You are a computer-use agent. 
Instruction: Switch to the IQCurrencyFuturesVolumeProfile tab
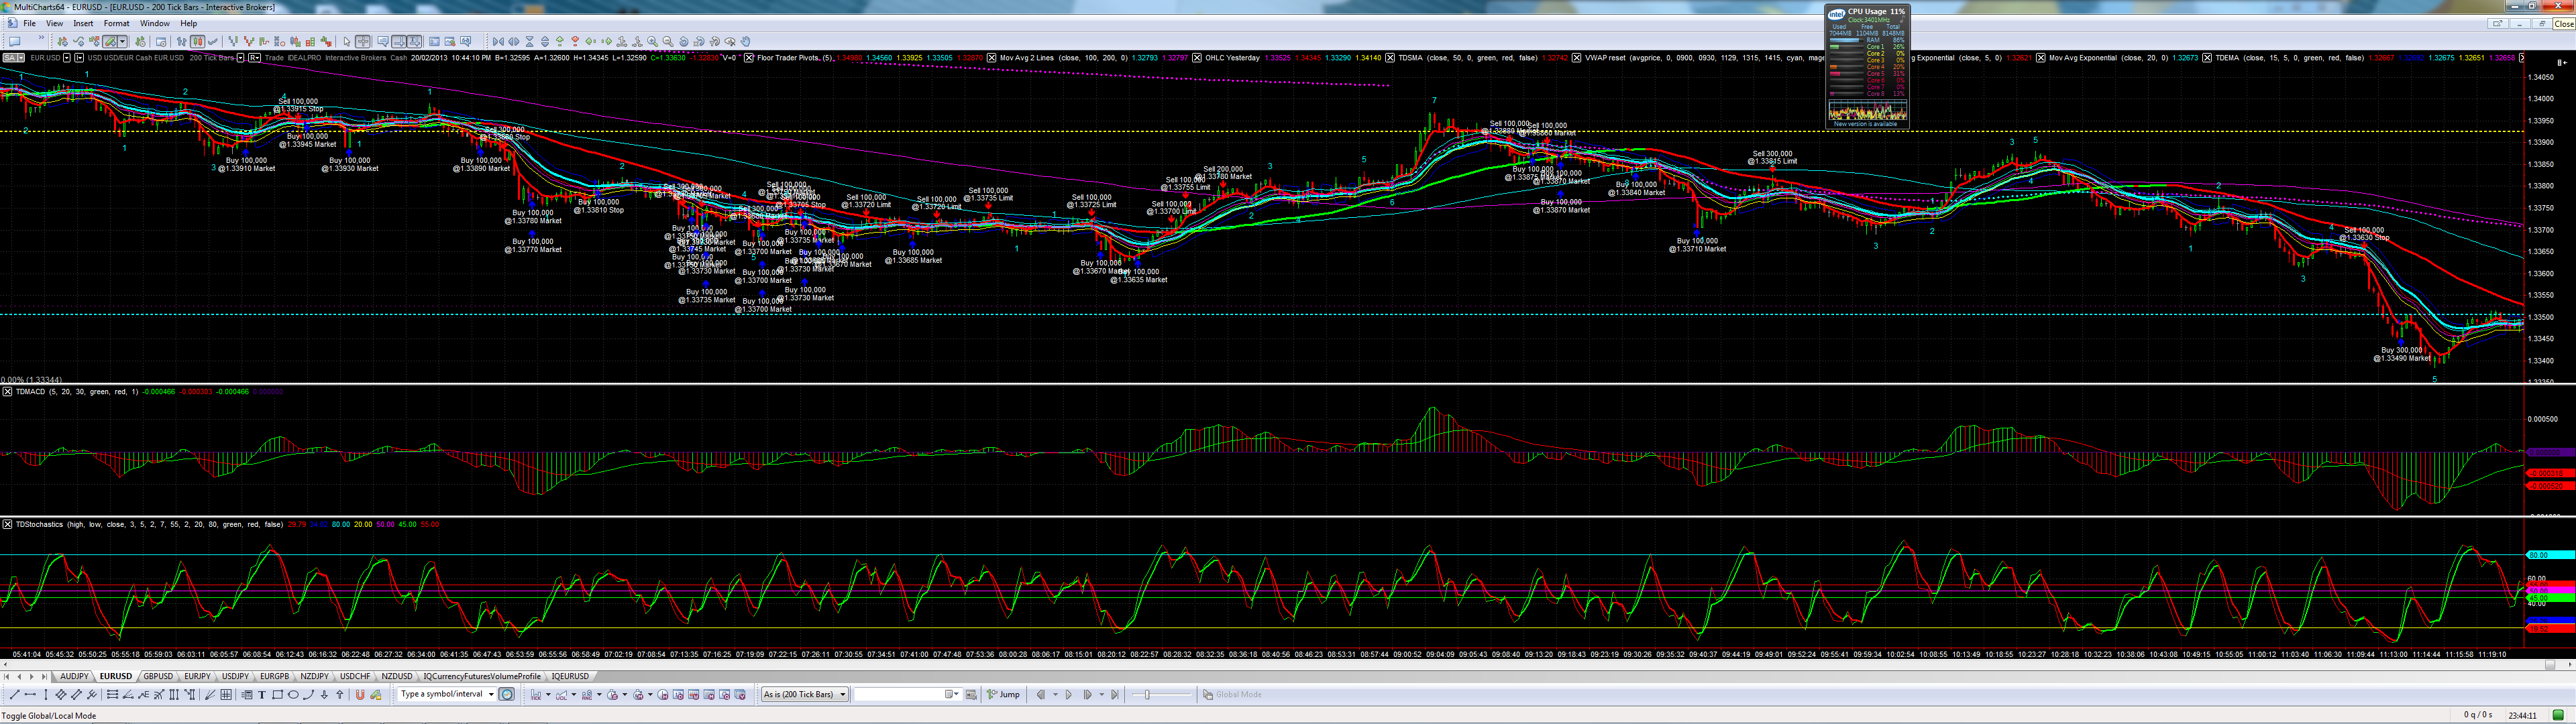[x=481, y=676]
